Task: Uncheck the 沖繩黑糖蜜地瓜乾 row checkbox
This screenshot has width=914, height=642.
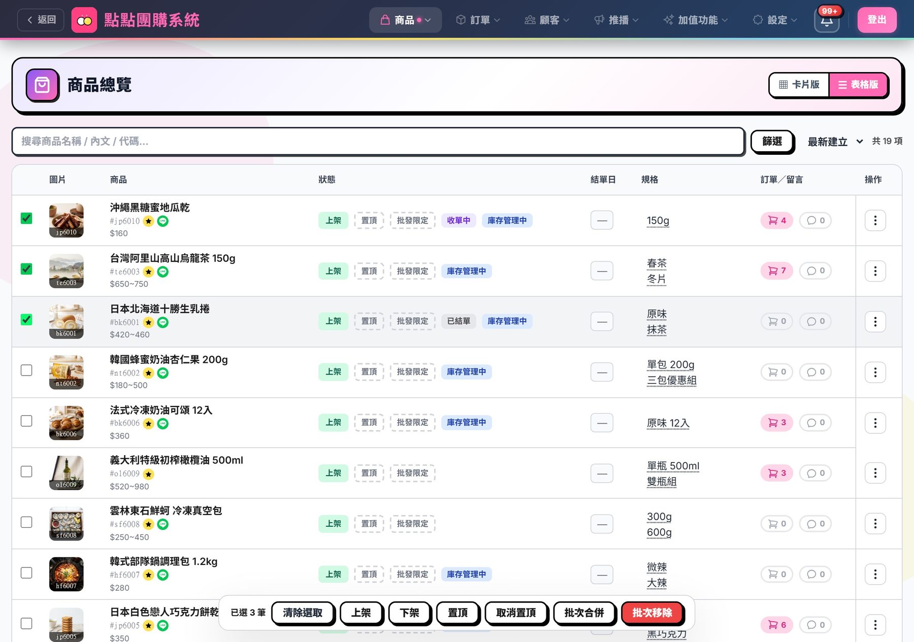Action: click(x=26, y=218)
